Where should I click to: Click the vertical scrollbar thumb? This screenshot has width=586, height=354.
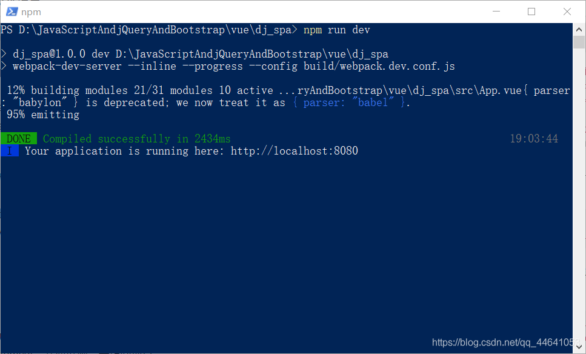click(x=579, y=42)
